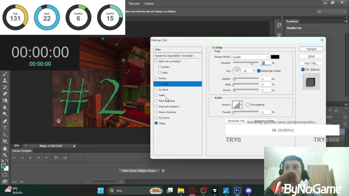Select the Blur droplet tool
Screen dimensions: 349x196
[x=5, y=108]
